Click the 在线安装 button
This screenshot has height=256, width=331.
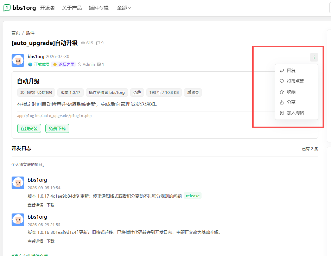pos(29,129)
